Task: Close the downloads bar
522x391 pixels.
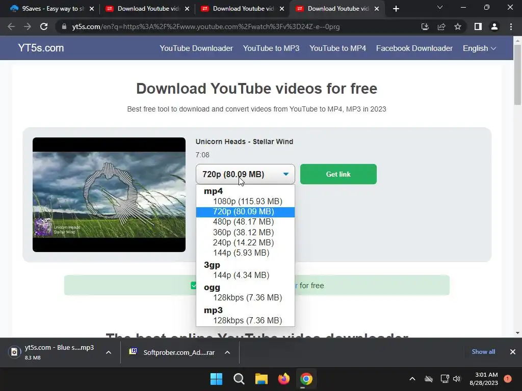Action: (x=513, y=352)
